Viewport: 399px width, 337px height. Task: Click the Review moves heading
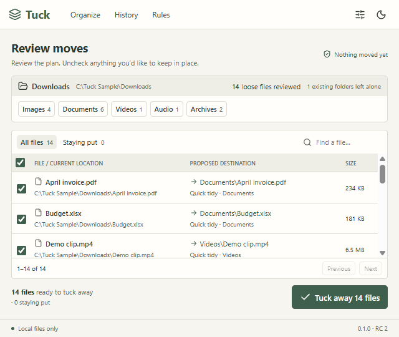[x=50, y=49]
